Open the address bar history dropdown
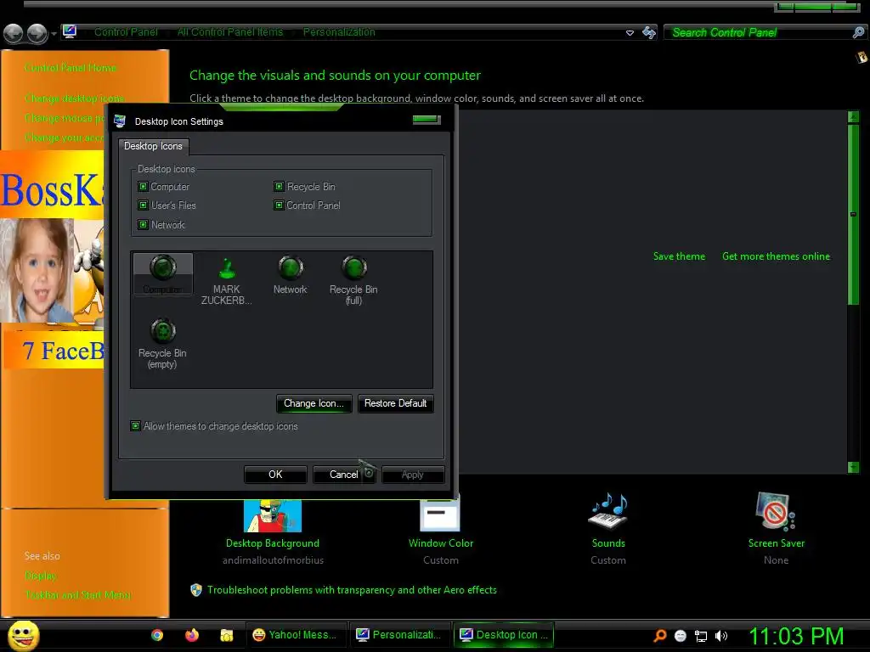 coord(630,33)
